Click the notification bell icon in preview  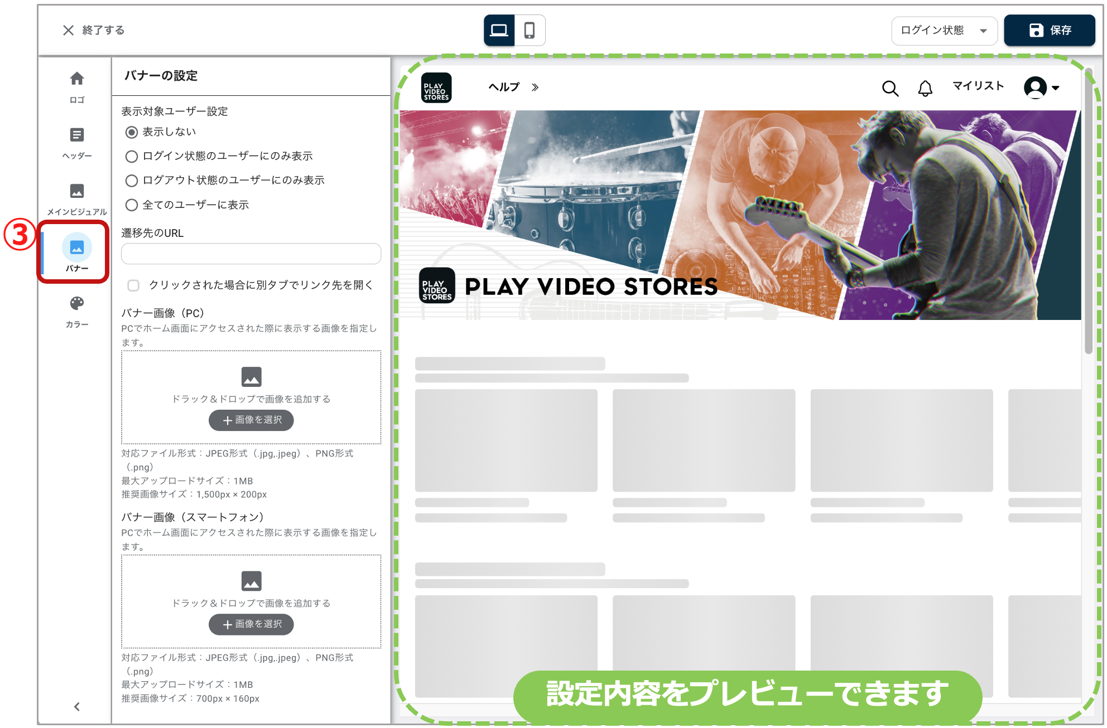[925, 88]
